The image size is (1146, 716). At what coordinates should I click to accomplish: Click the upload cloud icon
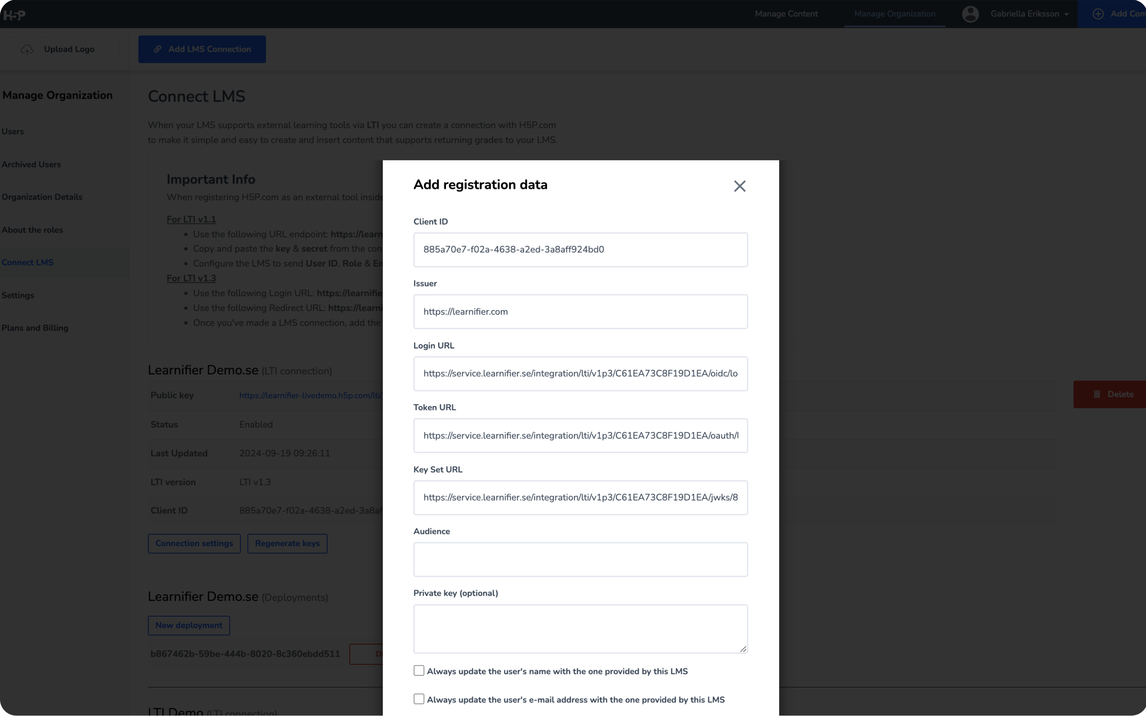[27, 49]
